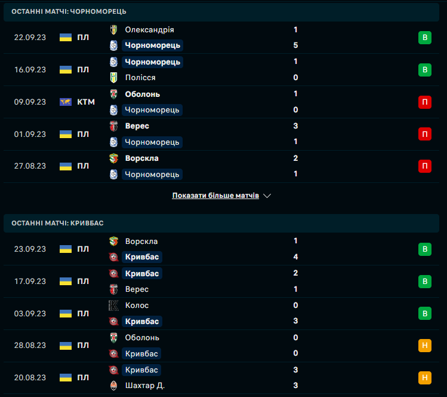Click the red П badge for 09.09.23 match
Image resolution: width=447 pixels, height=397 pixels.
click(424, 102)
